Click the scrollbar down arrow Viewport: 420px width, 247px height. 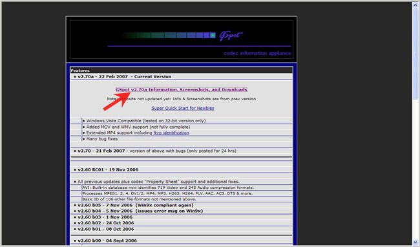pos(416,242)
